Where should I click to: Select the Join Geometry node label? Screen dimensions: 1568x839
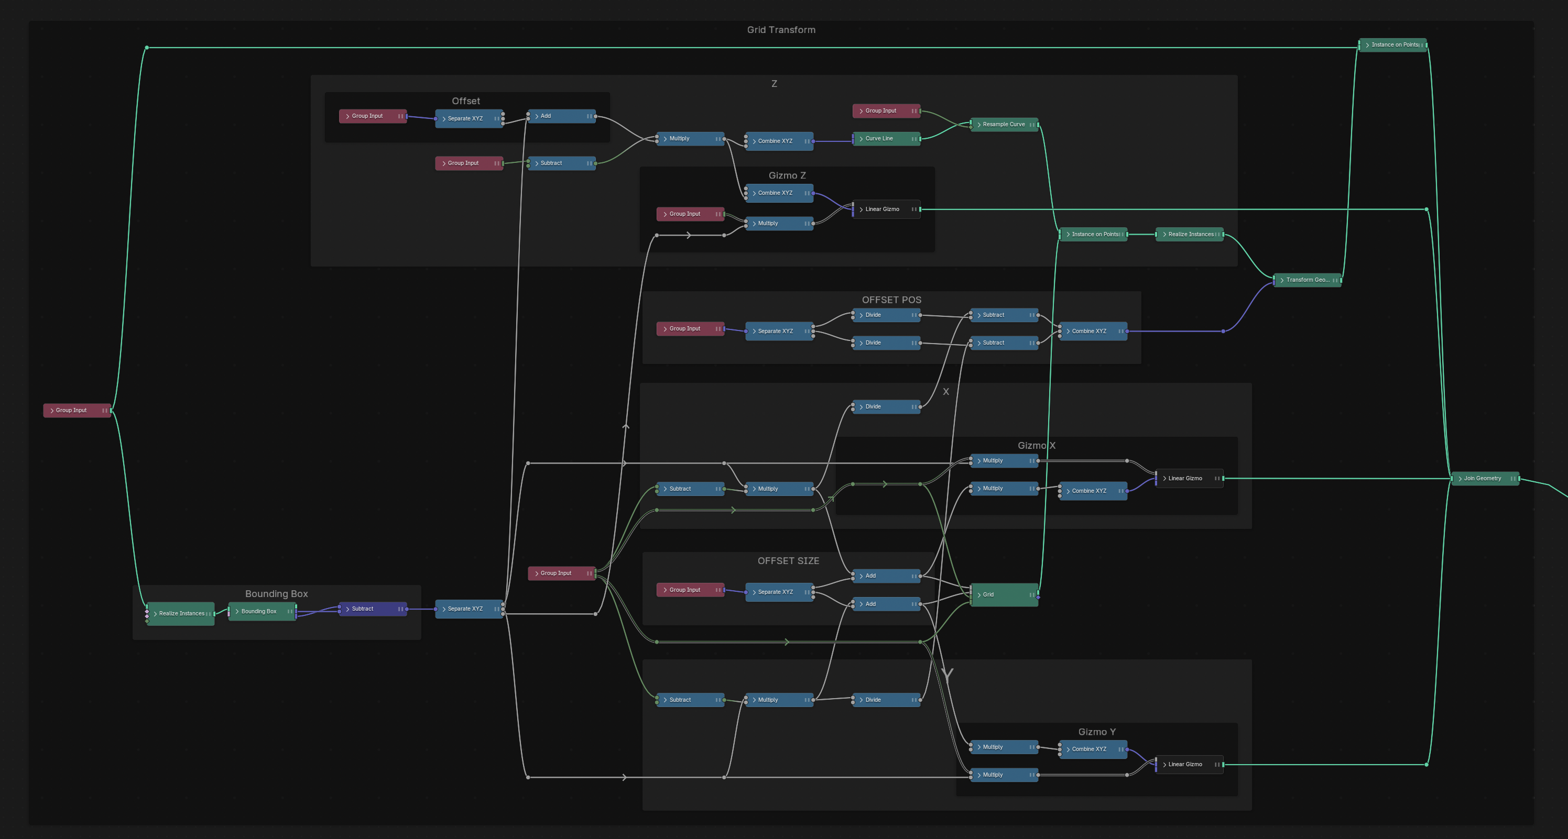[x=1482, y=479]
